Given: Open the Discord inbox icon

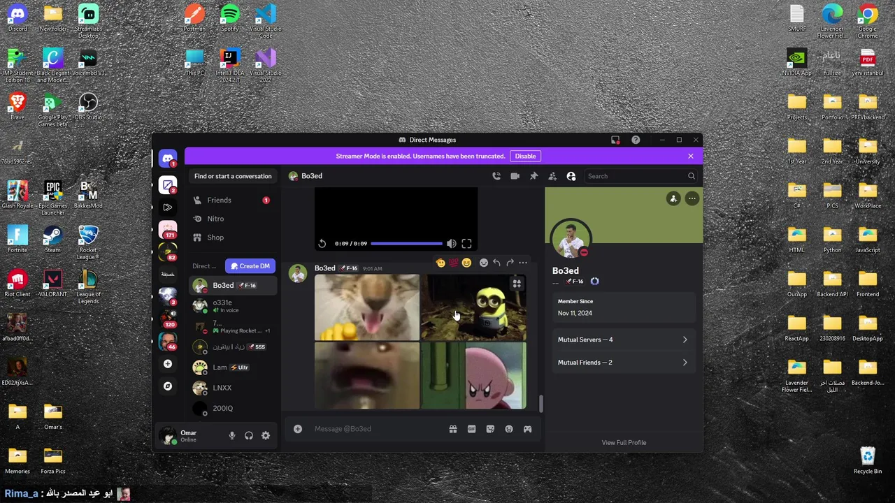Looking at the screenshot, I should (615, 140).
